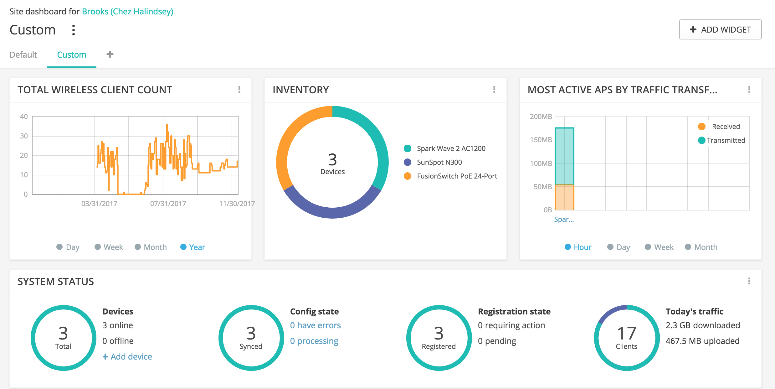Click the Add Widget button
Viewport: 775px width, 389px height.
click(720, 29)
